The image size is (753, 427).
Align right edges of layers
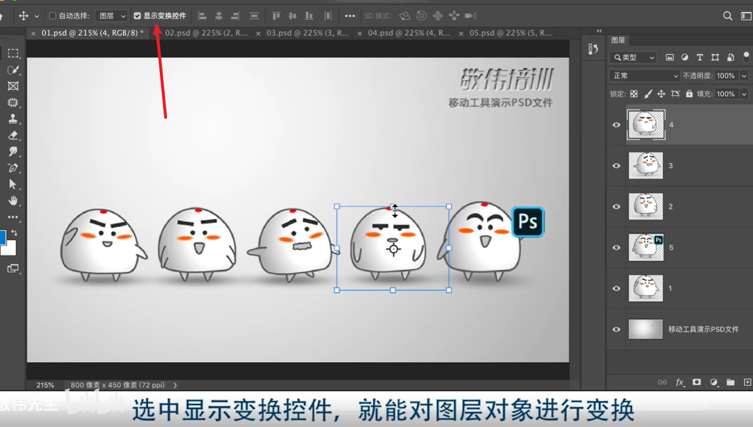click(235, 16)
